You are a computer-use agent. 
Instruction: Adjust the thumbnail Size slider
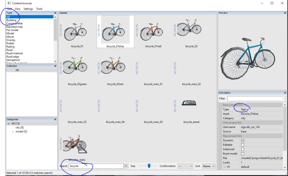pyautogui.click(x=149, y=166)
